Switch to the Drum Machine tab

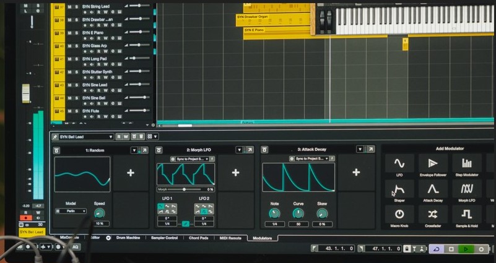click(129, 238)
